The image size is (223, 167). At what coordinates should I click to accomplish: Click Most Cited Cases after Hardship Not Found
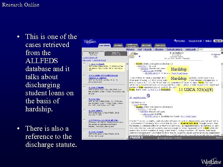pyautogui.click(x=188, y=117)
